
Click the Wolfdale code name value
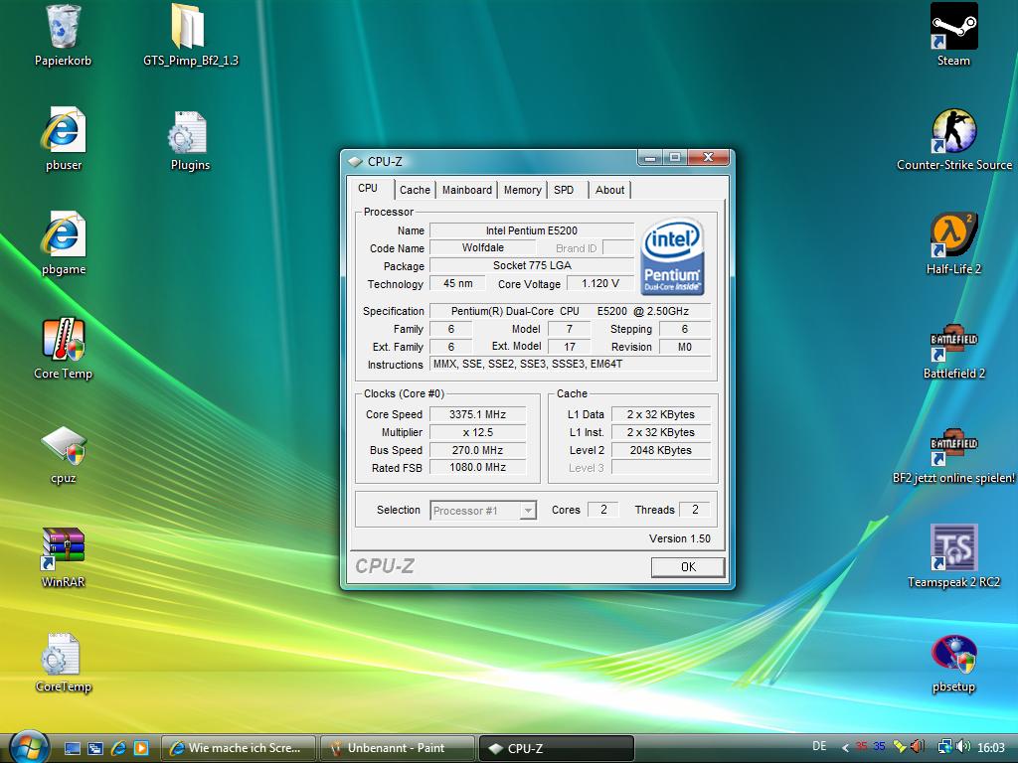(483, 247)
